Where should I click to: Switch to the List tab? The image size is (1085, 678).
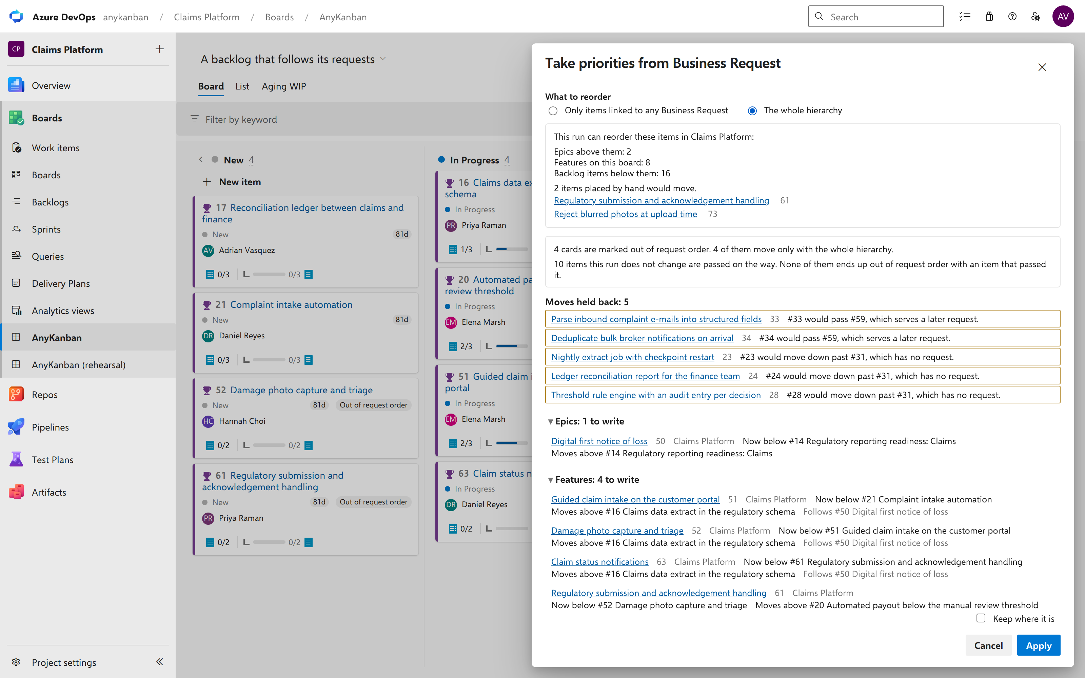[x=242, y=86]
